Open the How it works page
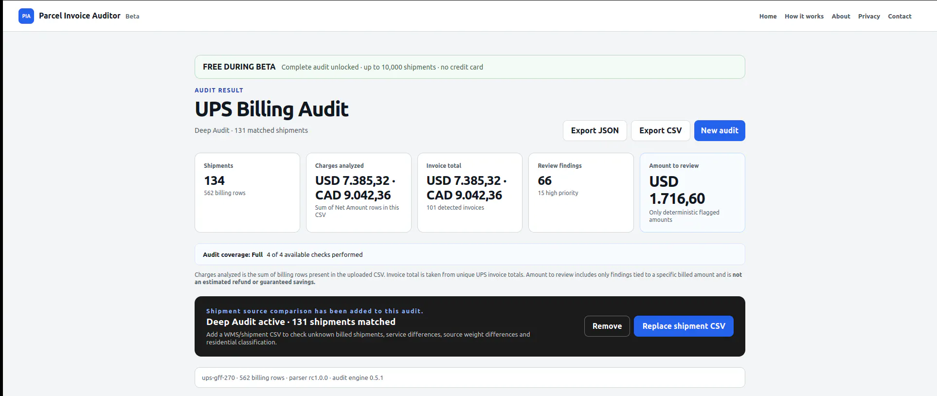Screen dimensions: 937x396 tap(804, 16)
